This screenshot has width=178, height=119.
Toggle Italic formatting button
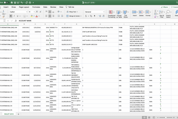tap(14, 16)
